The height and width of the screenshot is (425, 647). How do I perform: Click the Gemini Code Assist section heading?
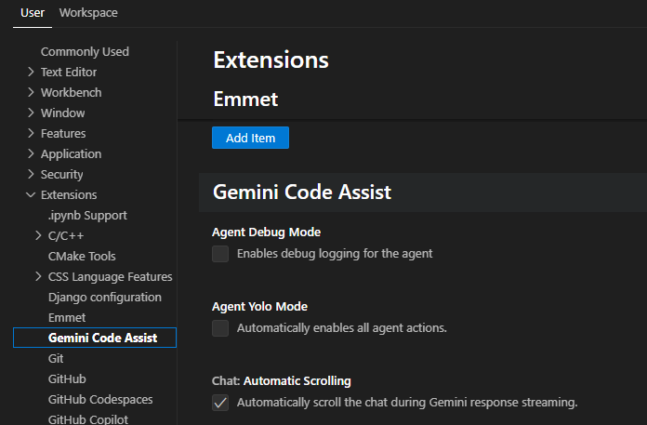(302, 193)
